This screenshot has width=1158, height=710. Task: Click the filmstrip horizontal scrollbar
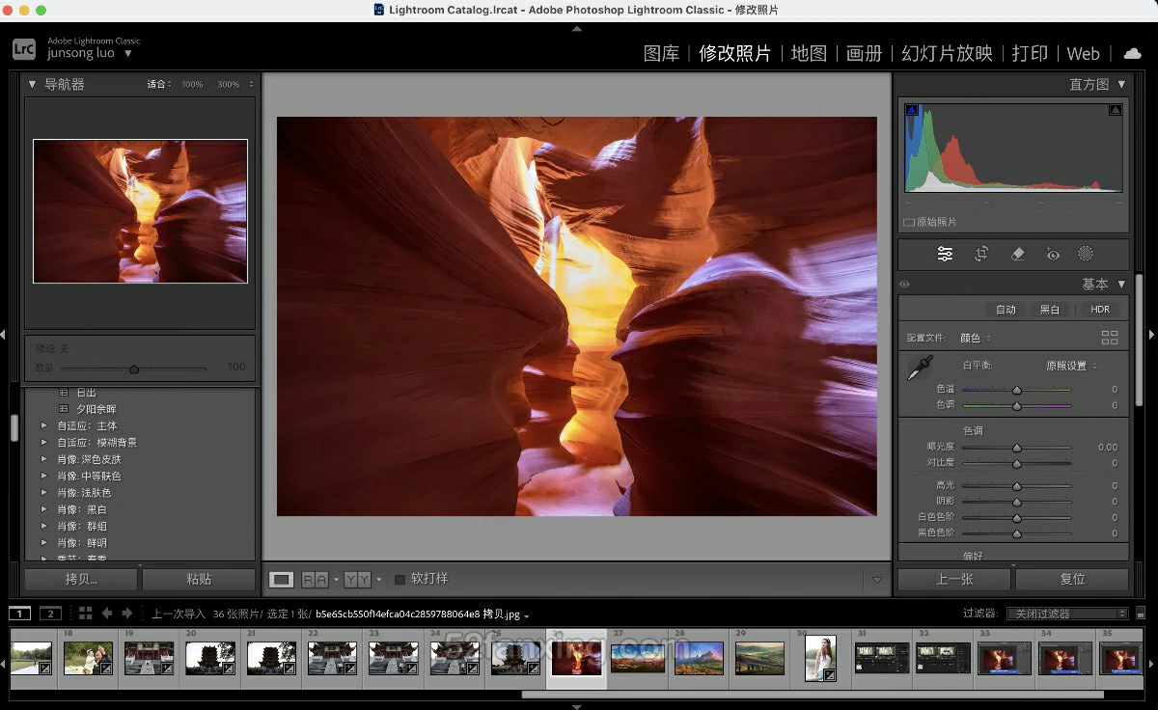tap(812, 695)
